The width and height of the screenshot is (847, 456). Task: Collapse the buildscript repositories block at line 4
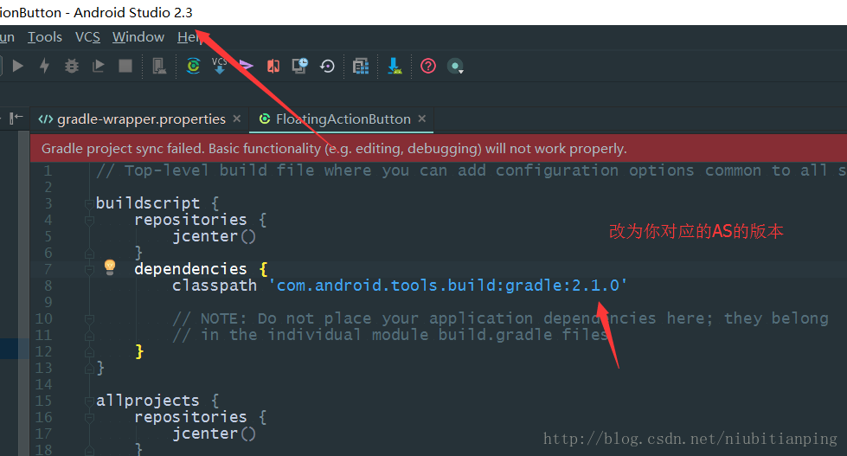[89, 220]
